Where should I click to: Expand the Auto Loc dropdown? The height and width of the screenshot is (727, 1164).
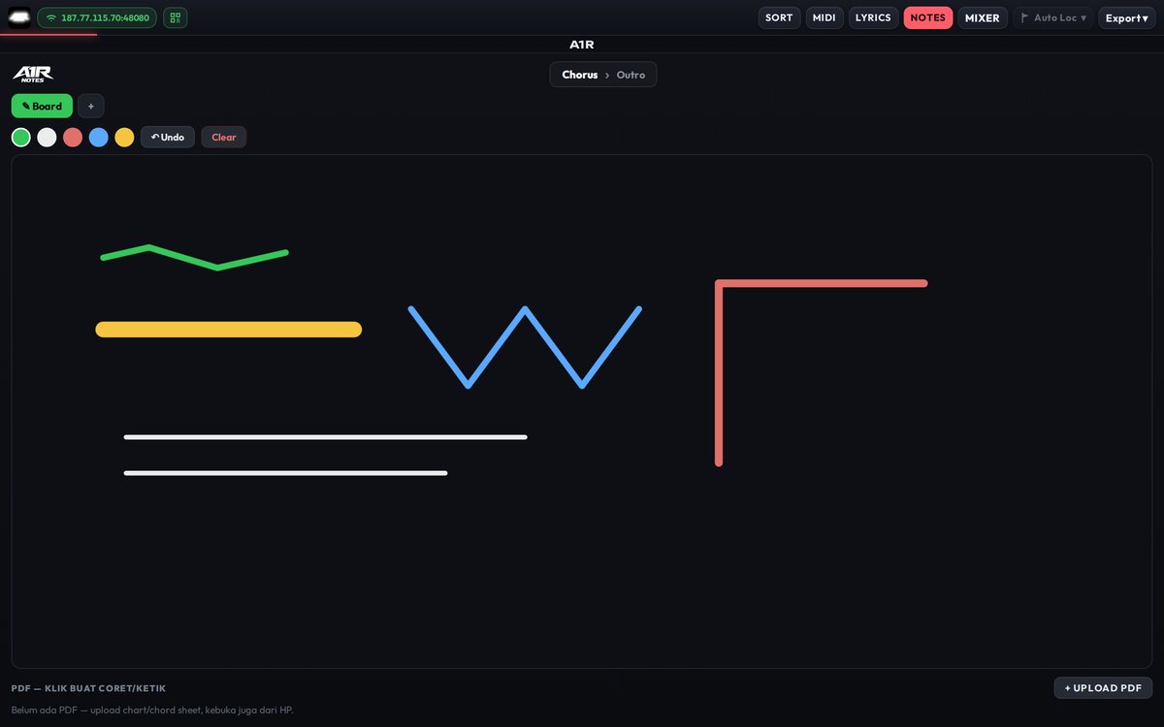(x=1053, y=17)
